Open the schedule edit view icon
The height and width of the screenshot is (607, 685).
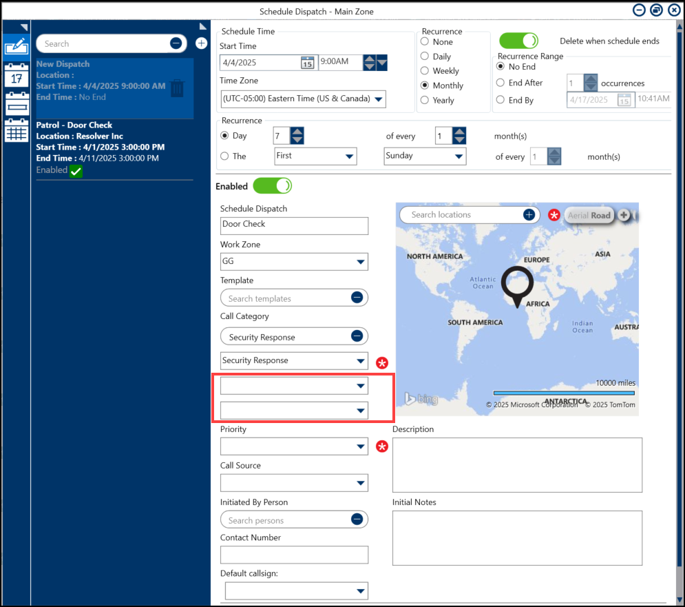tap(15, 45)
